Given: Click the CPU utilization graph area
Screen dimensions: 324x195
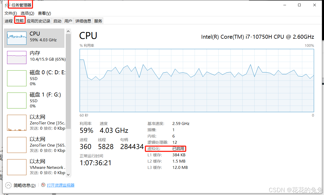Looking at the screenshot, I should [x=196, y=81].
